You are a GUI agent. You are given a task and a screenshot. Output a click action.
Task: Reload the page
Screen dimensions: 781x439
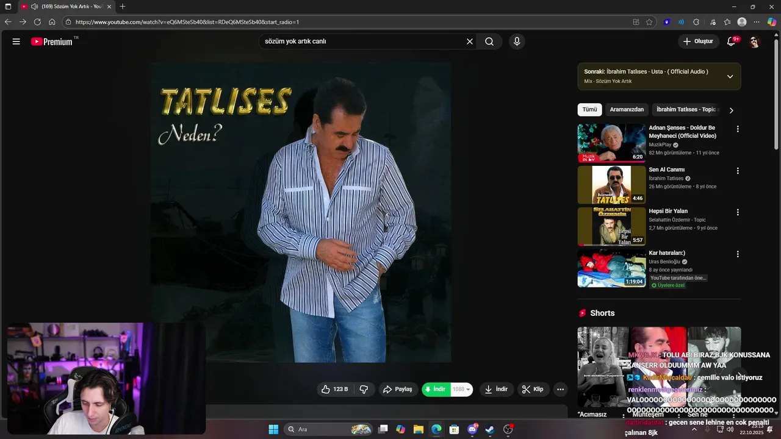coord(37,22)
